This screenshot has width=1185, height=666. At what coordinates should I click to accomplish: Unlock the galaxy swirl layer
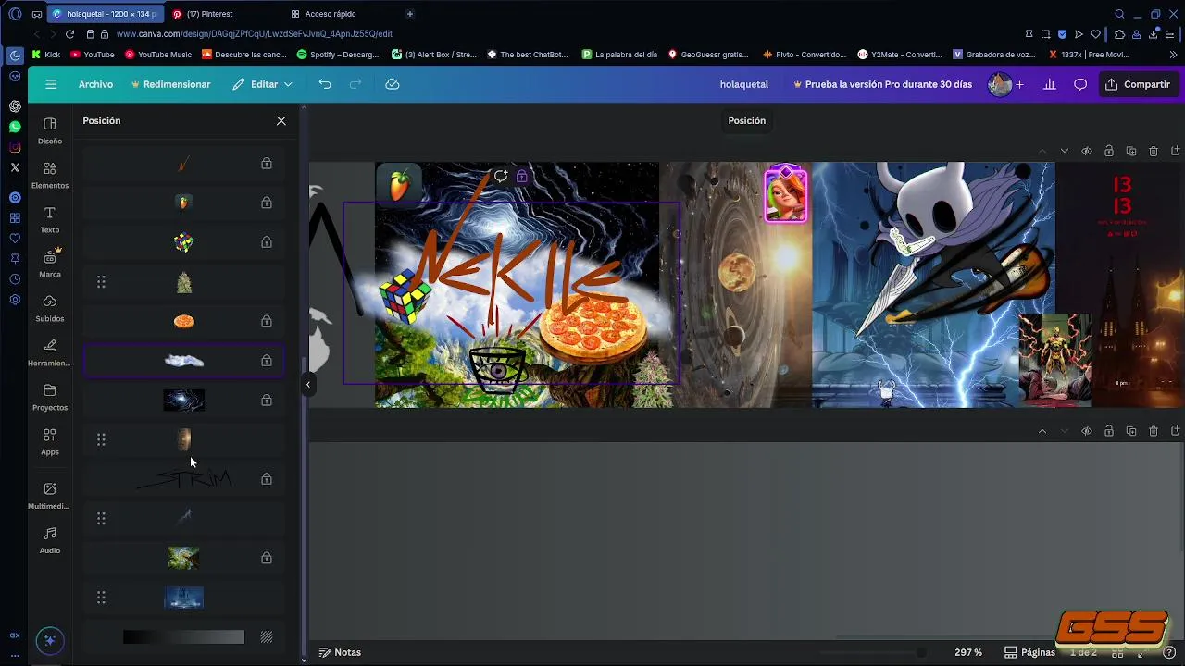267,401
